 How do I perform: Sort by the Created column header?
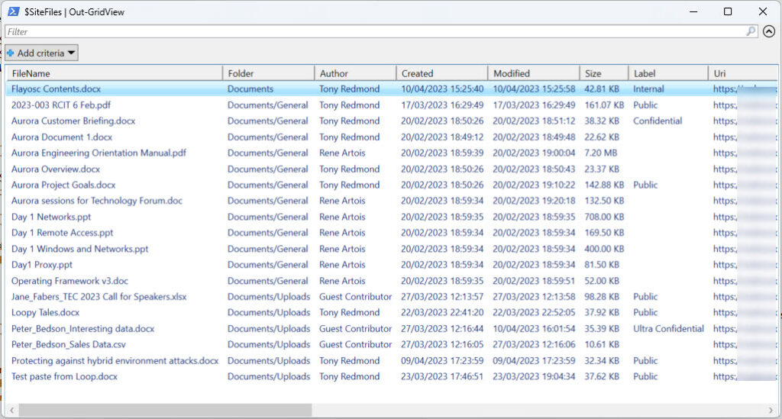442,73
